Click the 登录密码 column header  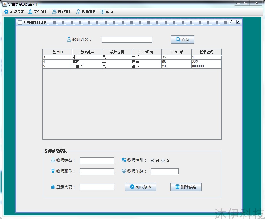click(206, 52)
